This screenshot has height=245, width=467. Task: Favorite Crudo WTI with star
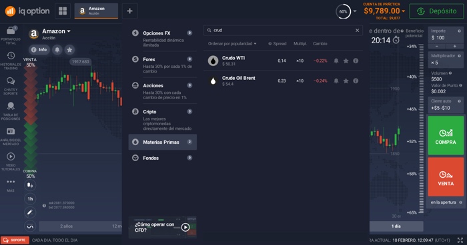pos(346,61)
